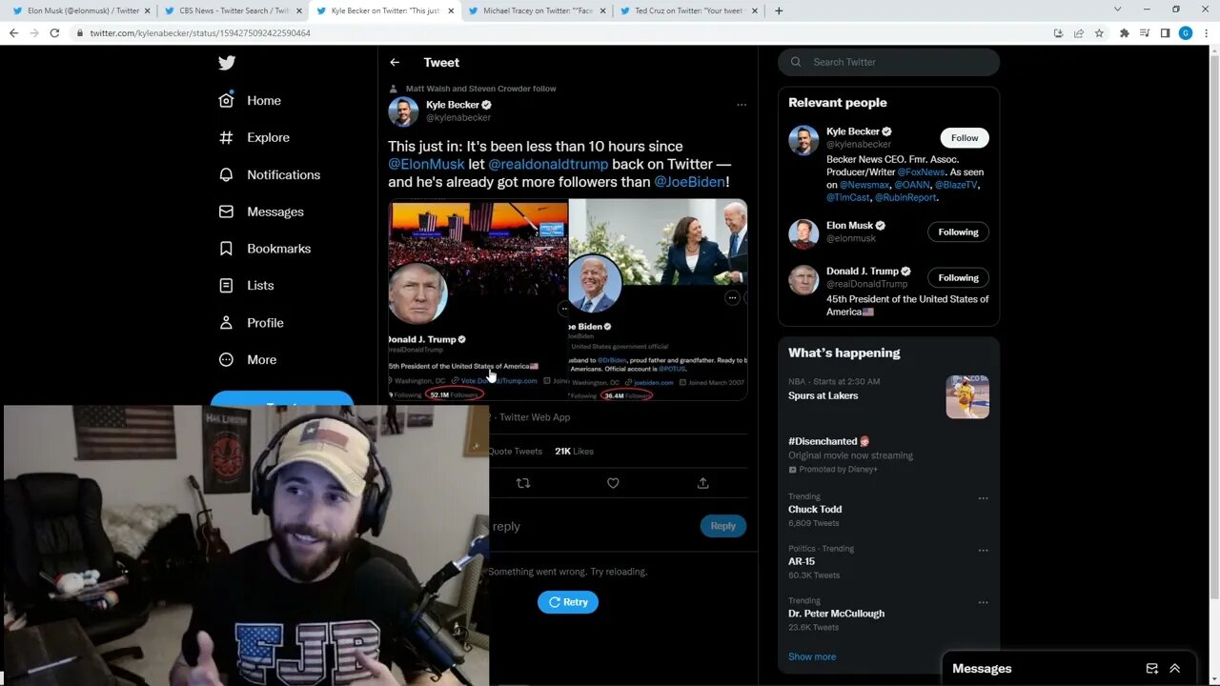Switch to the Ted Cruz tab

point(688,10)
